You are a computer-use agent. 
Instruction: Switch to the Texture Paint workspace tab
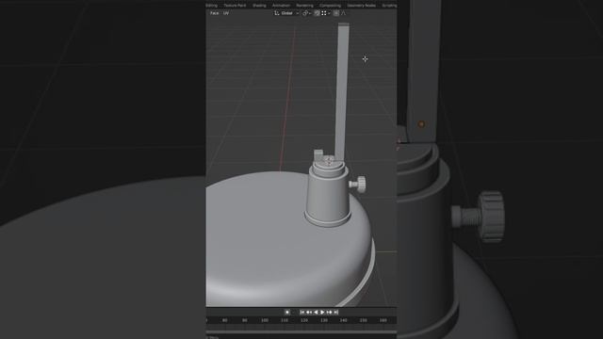235,6
